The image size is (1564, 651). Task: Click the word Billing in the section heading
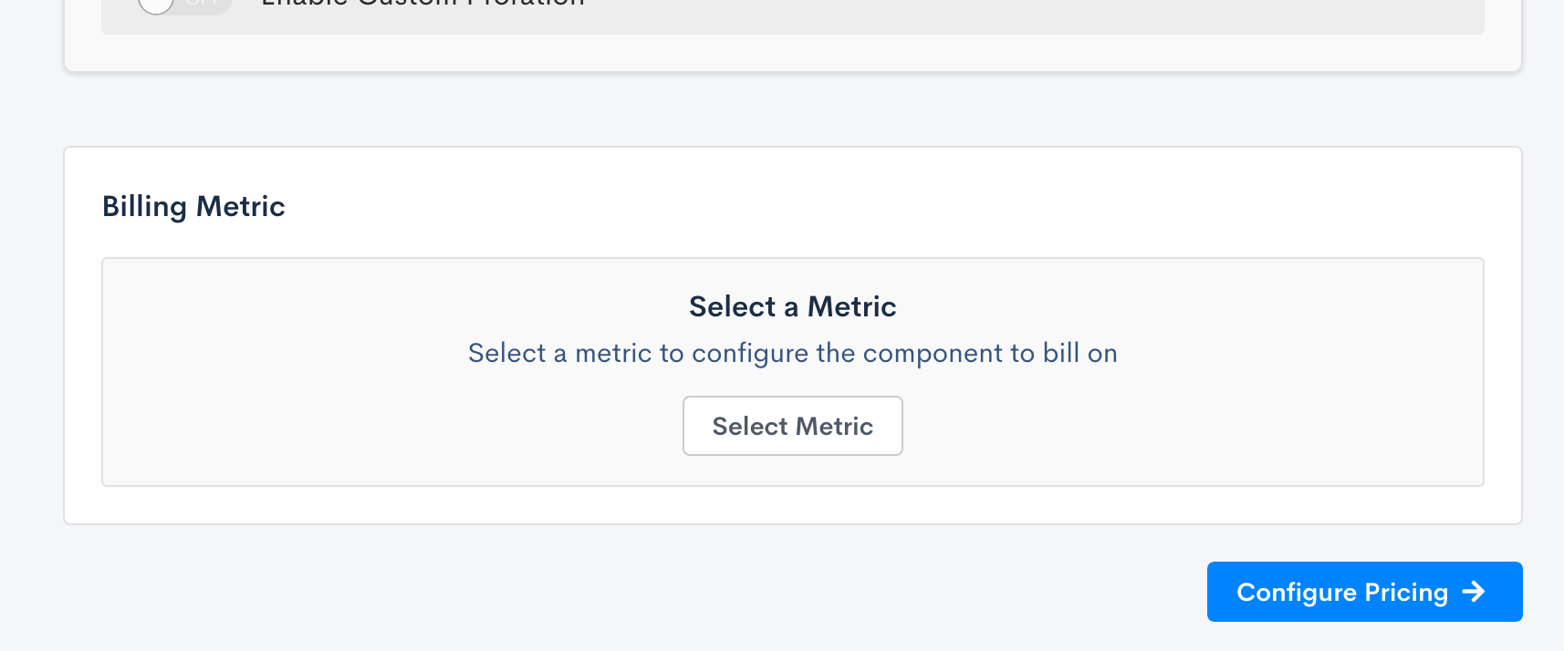click(144, 207)
